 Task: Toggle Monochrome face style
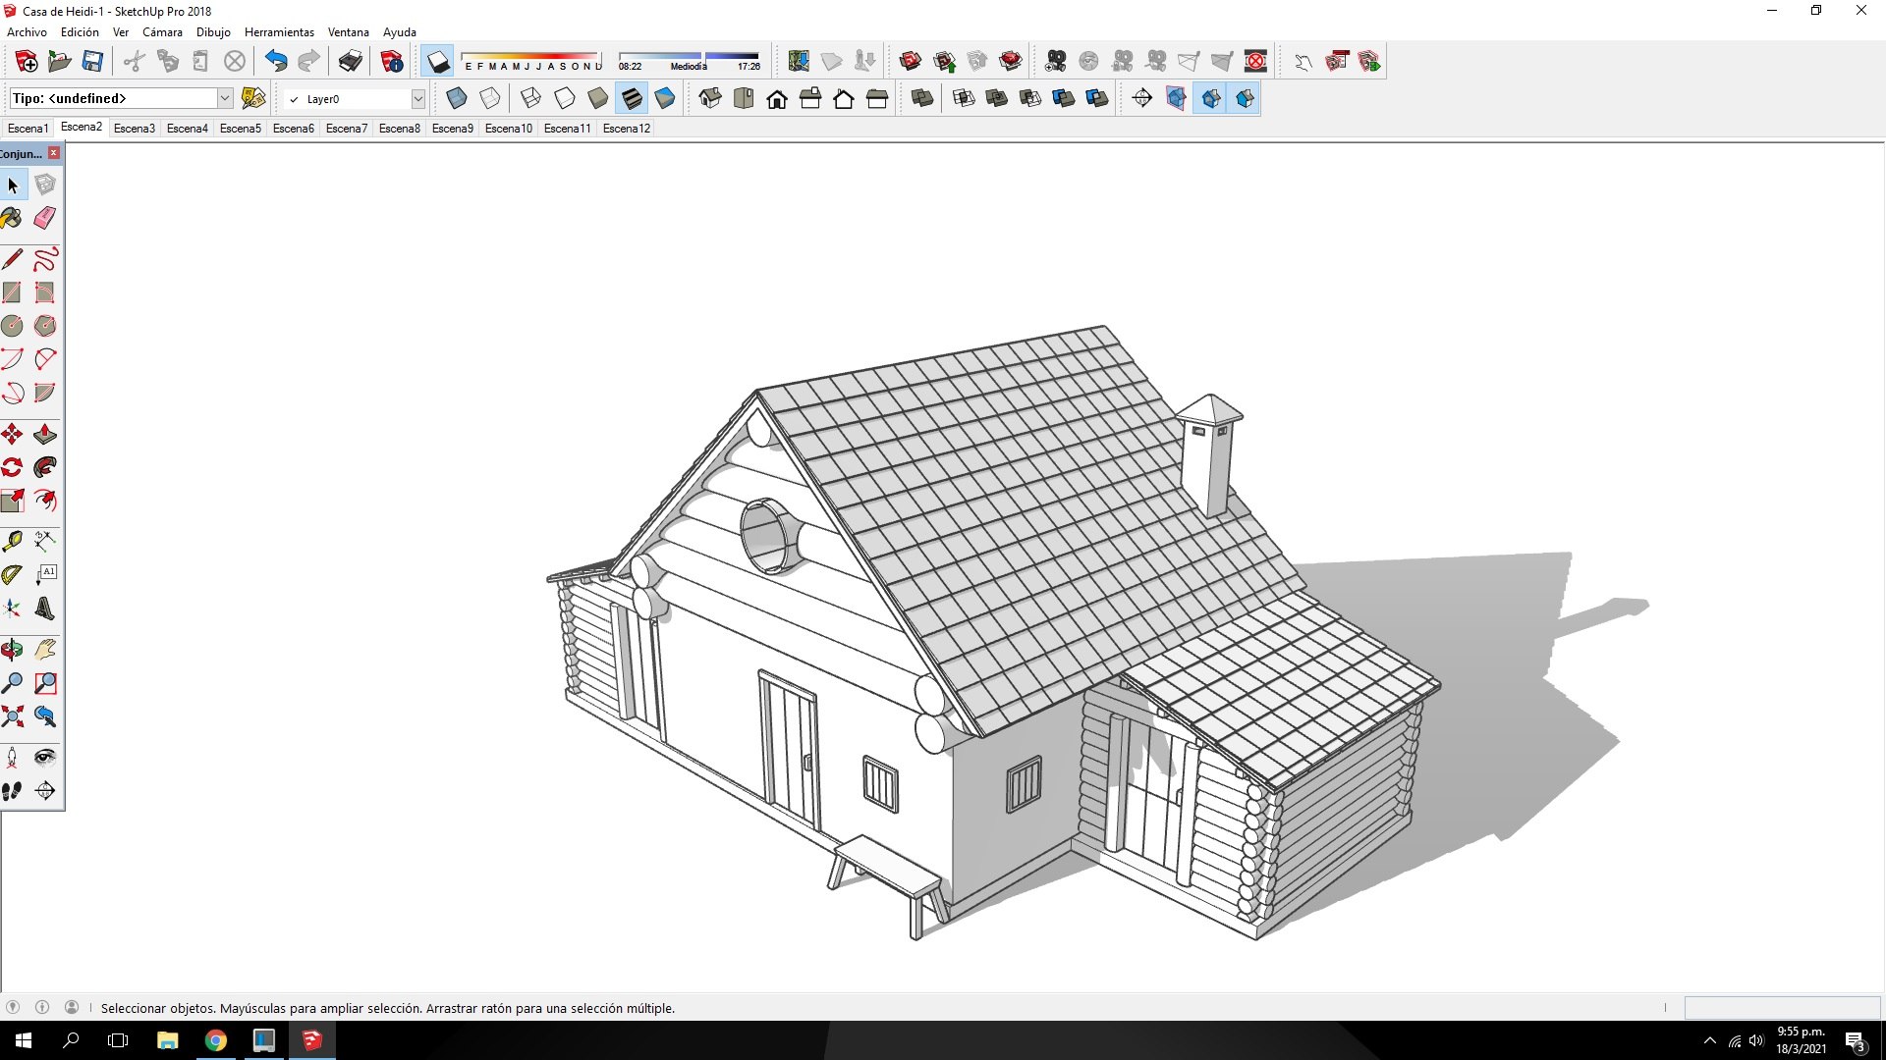[x=665, y=98]
